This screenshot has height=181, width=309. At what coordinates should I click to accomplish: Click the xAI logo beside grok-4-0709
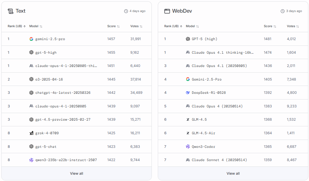(31, 133)
